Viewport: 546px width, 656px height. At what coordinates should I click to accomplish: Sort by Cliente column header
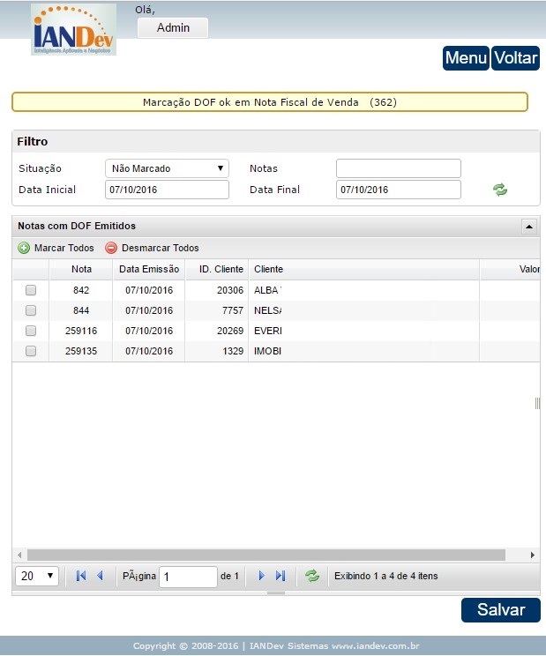[364, 269]
